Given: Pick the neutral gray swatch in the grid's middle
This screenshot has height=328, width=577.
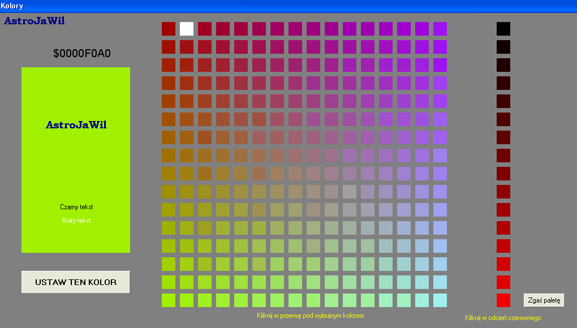Looking at the screenshot, I should pos(350,192).
